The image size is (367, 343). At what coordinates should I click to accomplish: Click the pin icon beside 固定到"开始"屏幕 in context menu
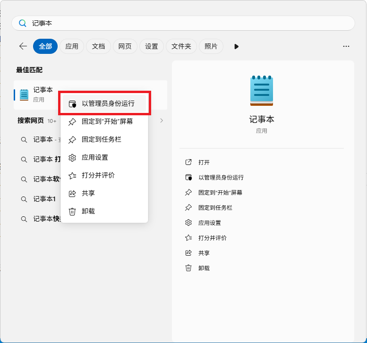[x=72, y=122]
